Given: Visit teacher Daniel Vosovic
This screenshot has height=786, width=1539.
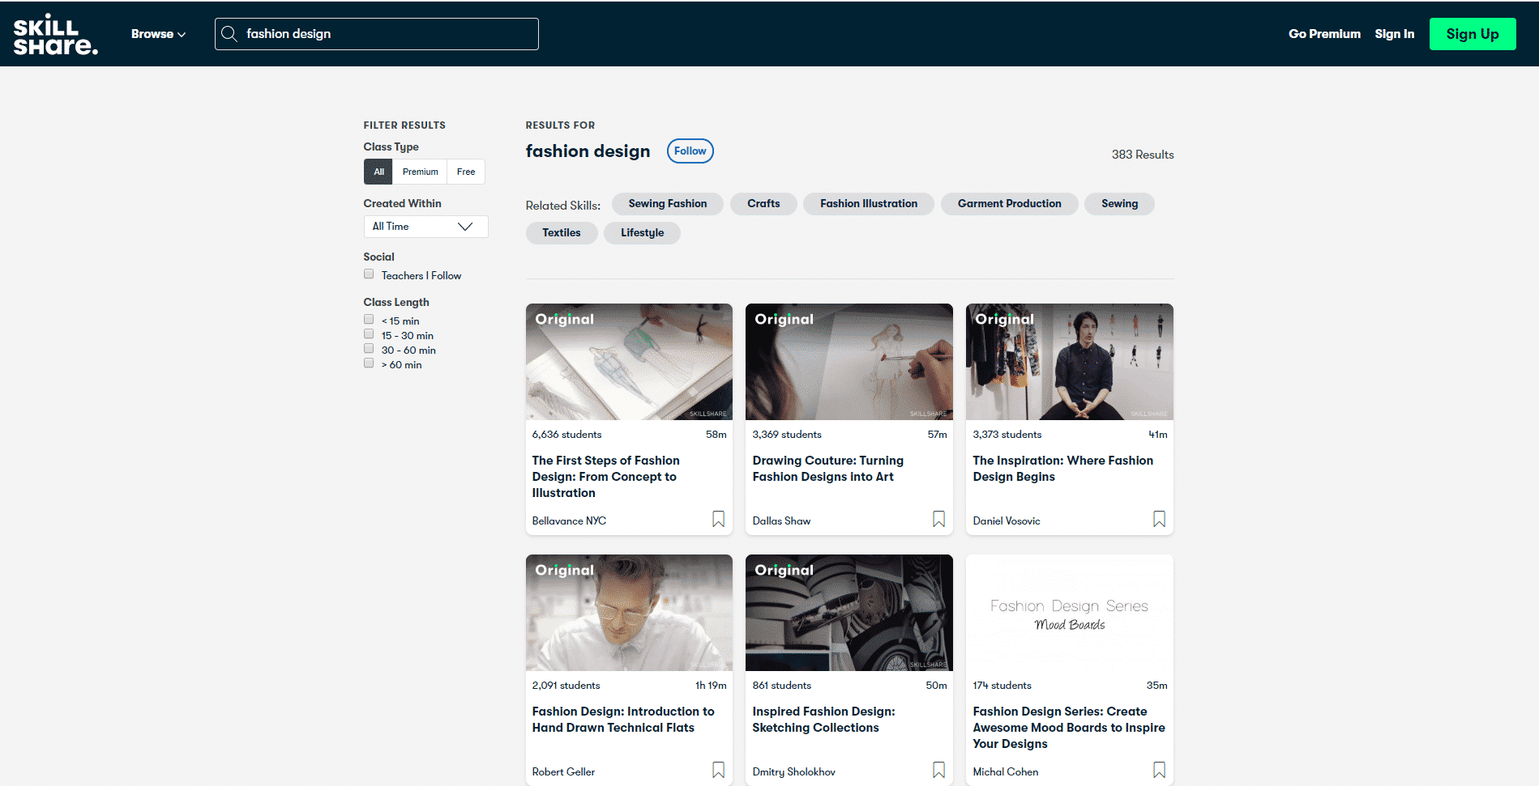Looking at the screenshot, I should click(x=1007, y=521).
